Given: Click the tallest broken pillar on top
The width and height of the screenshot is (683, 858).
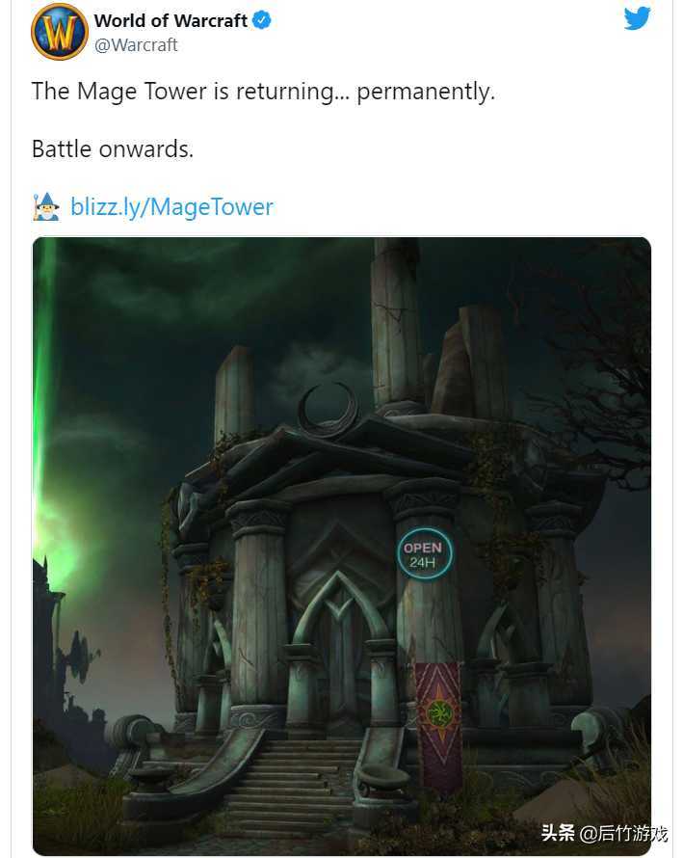Looking at the screenshot, I should point(395,323).
